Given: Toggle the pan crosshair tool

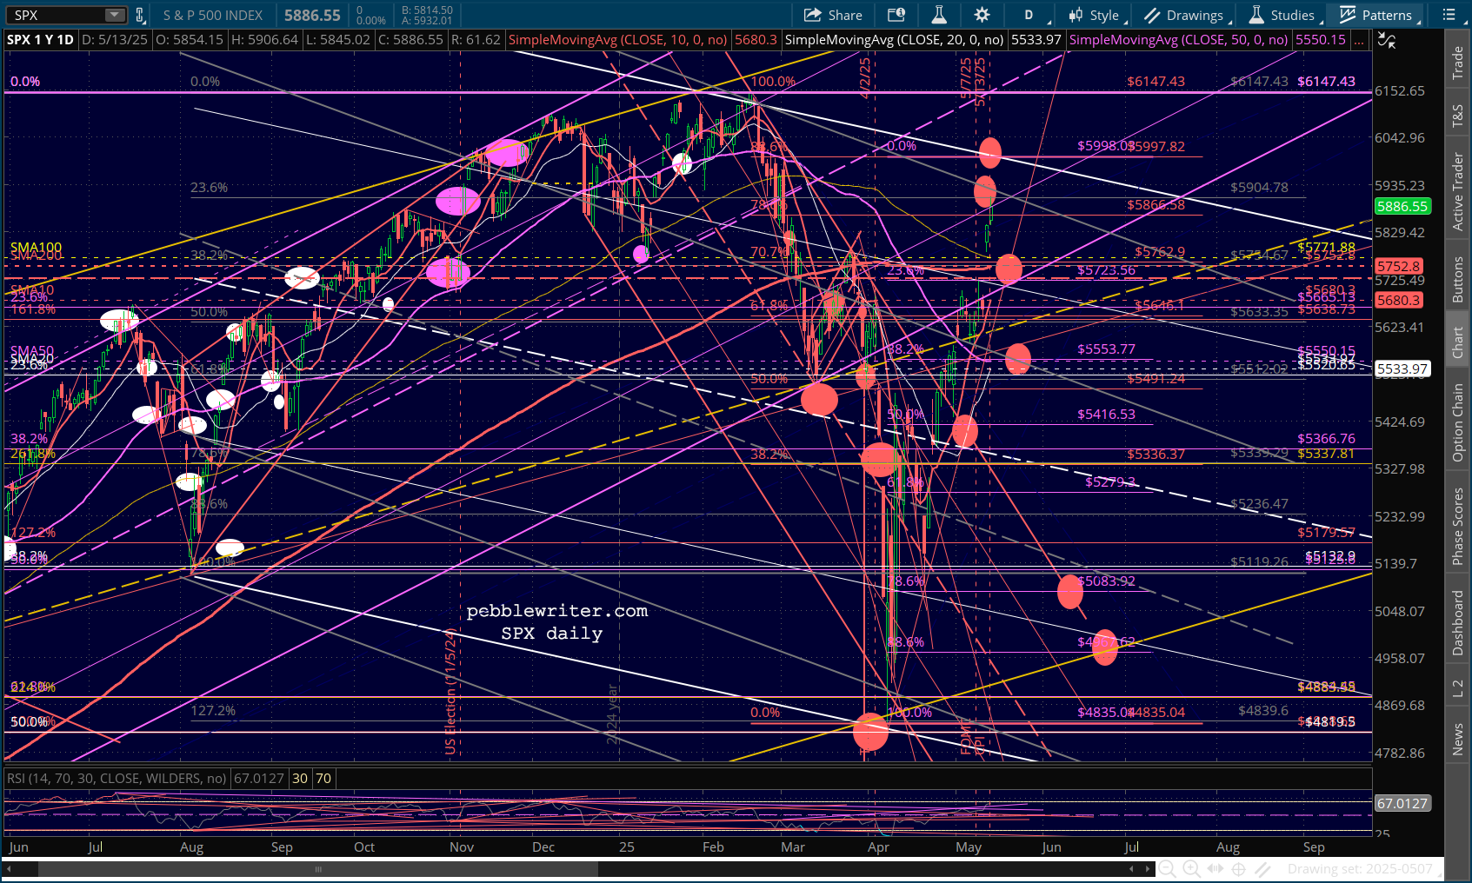Looking at the screenshot, I should (1239, 868).
